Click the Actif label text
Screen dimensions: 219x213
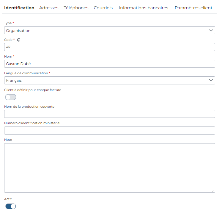pos(8,199)
